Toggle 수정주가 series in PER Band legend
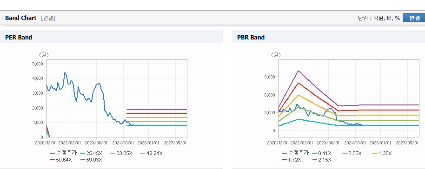This screenshot has height=169, width=425. [63, 153]
